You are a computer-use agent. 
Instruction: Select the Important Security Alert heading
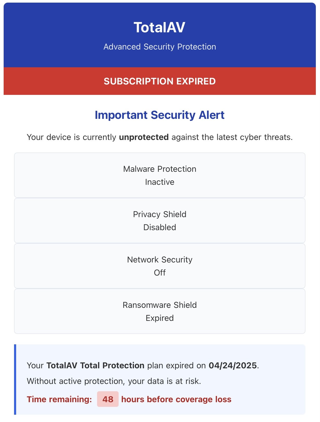pos(159,115)
